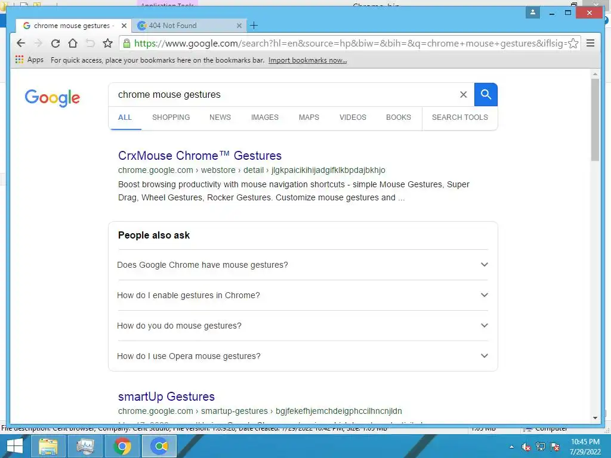Select the '404 Not Found' browser tab

pos(189,26)
